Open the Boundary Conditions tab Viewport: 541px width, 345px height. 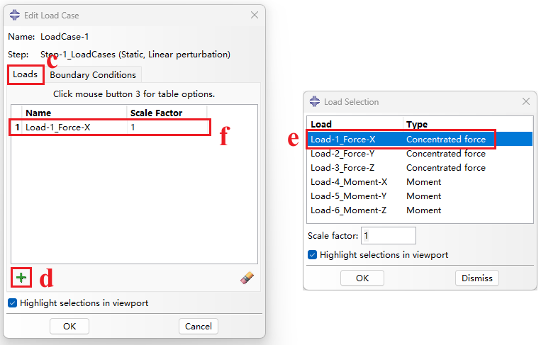tap(93, 75)
